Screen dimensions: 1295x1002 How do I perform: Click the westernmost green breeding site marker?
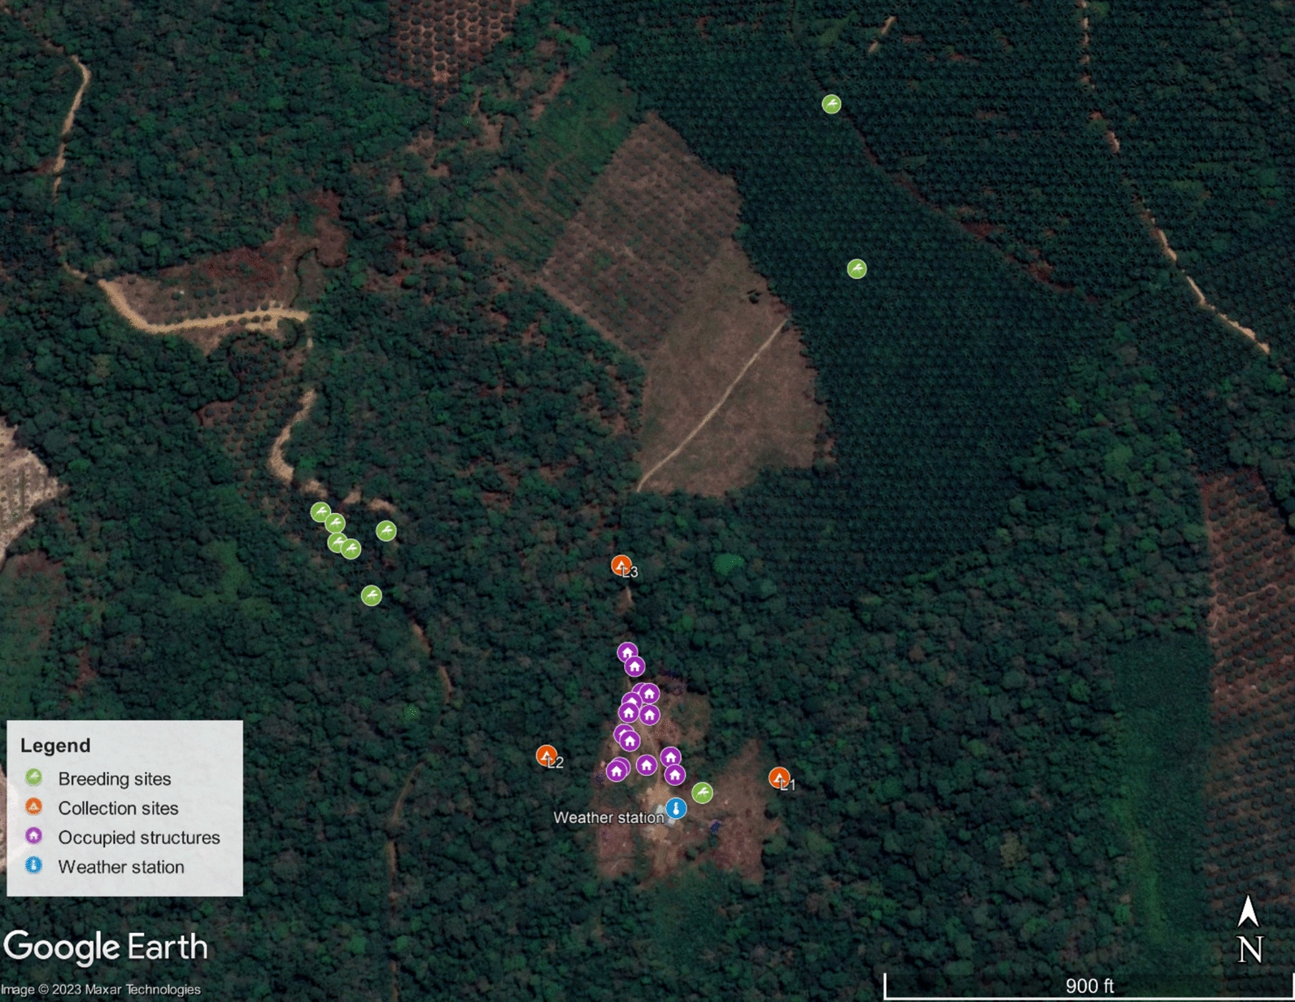click(x=320, y=512)
